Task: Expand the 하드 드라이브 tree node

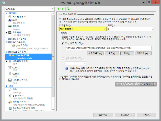Action: pyautogui.click(x=10, y=55)
